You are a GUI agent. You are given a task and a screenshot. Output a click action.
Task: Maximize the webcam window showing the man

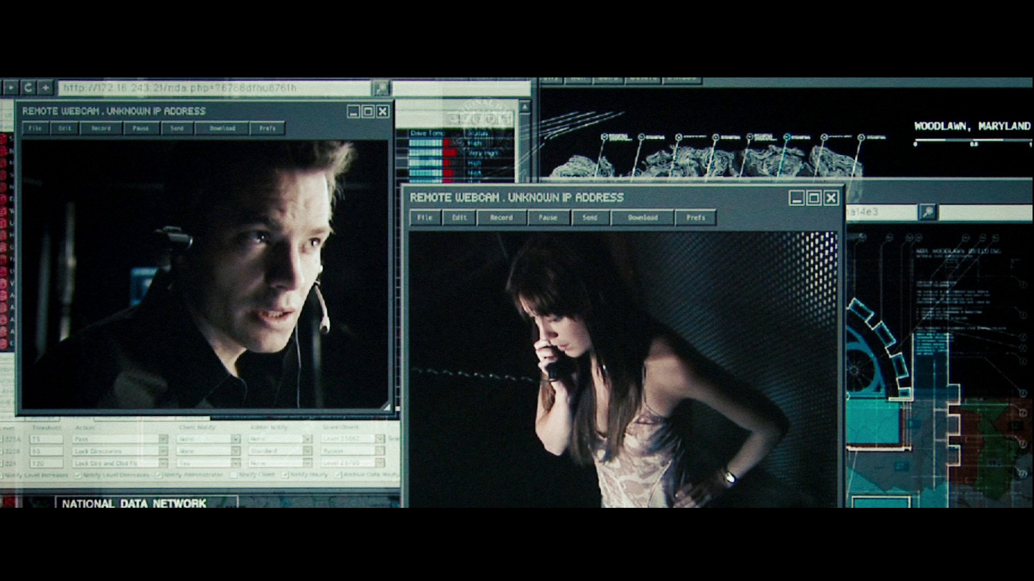click(x=368, y=111)
